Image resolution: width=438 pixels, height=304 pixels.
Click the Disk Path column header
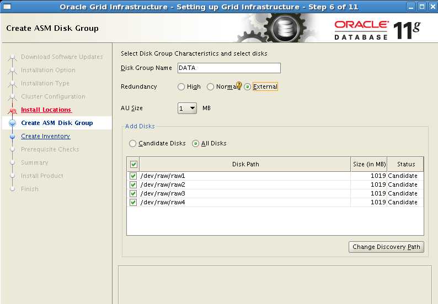pyautogui.click(x=245, y=164)
